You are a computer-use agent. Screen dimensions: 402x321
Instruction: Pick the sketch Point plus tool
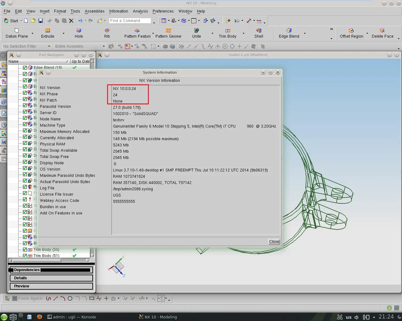[x=106, y=298]
